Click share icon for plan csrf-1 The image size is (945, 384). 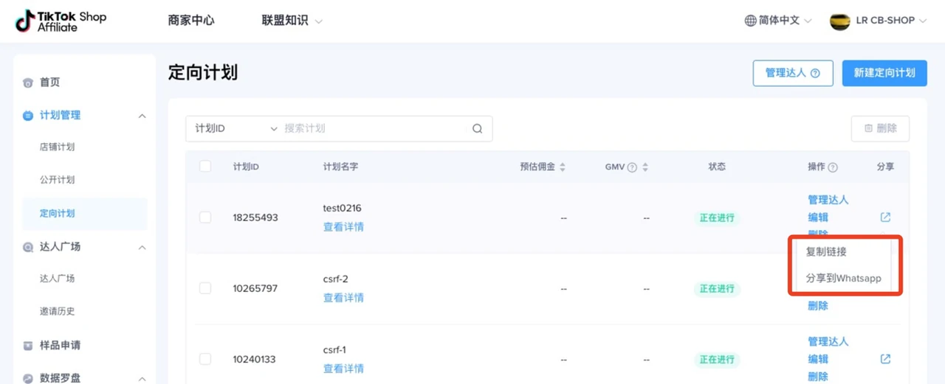pyautogui.click(x=885, y=359)
